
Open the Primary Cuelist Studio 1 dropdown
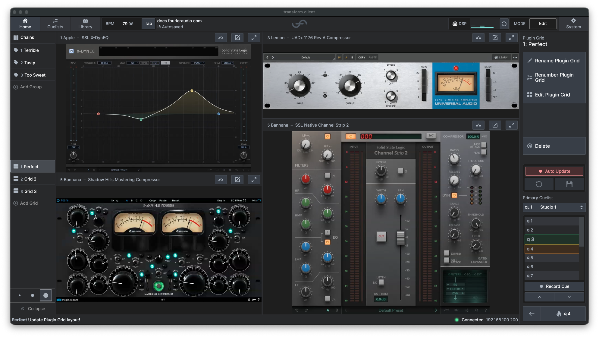tap(554, 207)
